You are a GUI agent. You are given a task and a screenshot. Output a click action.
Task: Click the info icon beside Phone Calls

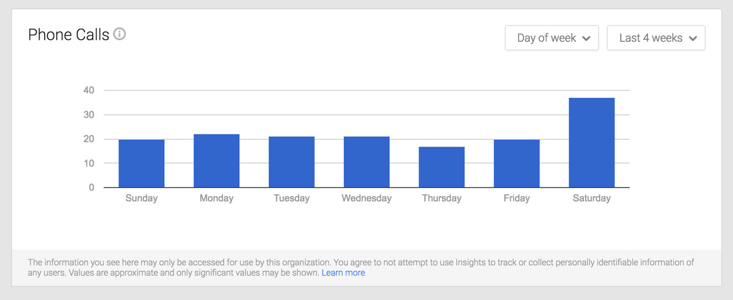(120, 35)
